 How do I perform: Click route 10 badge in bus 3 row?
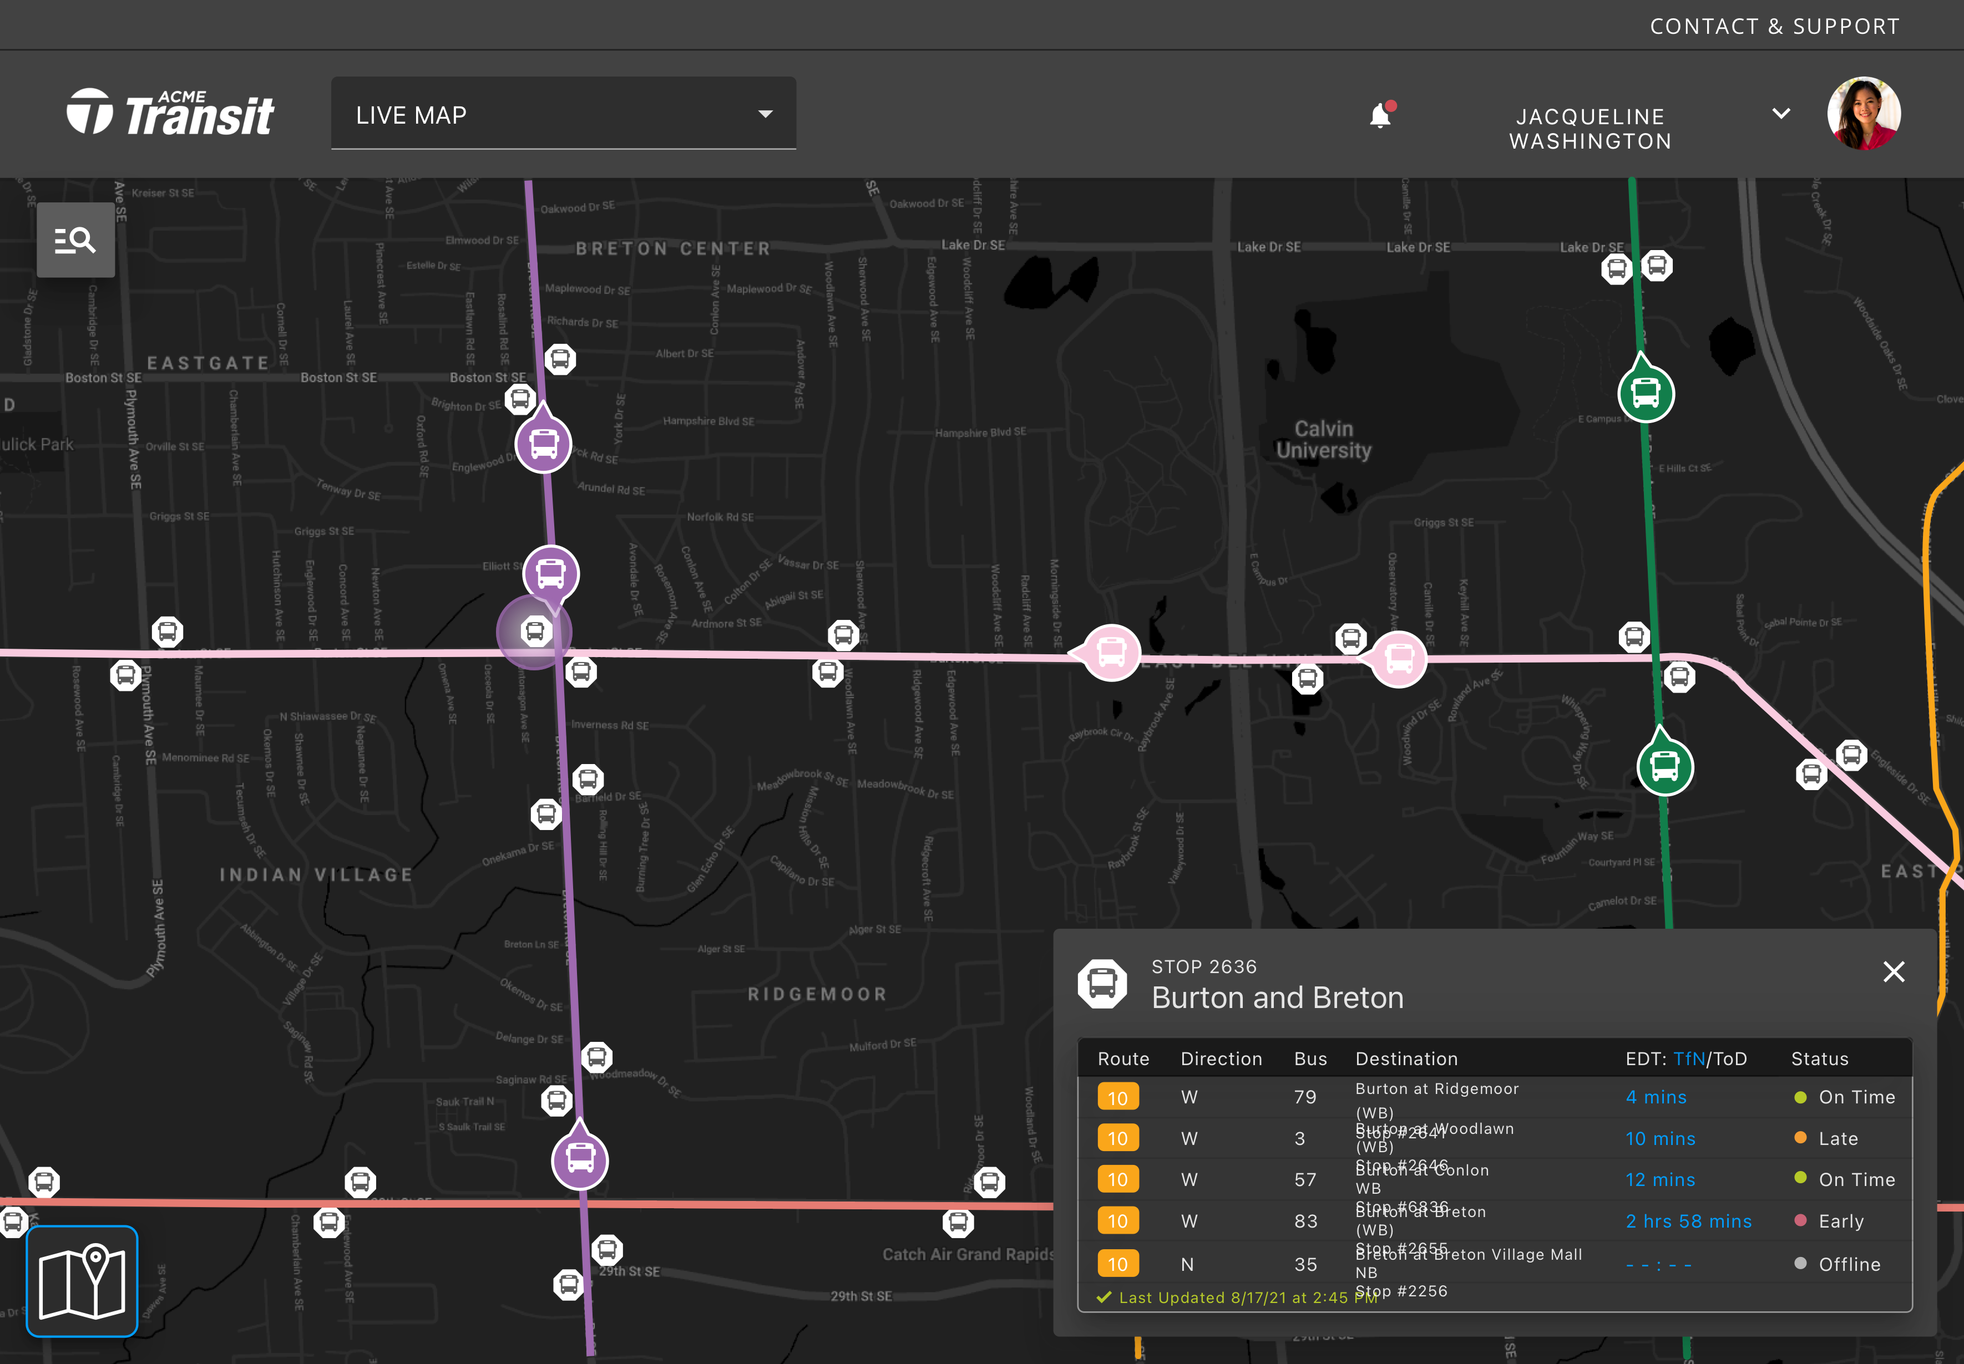click(1117, 1138)
